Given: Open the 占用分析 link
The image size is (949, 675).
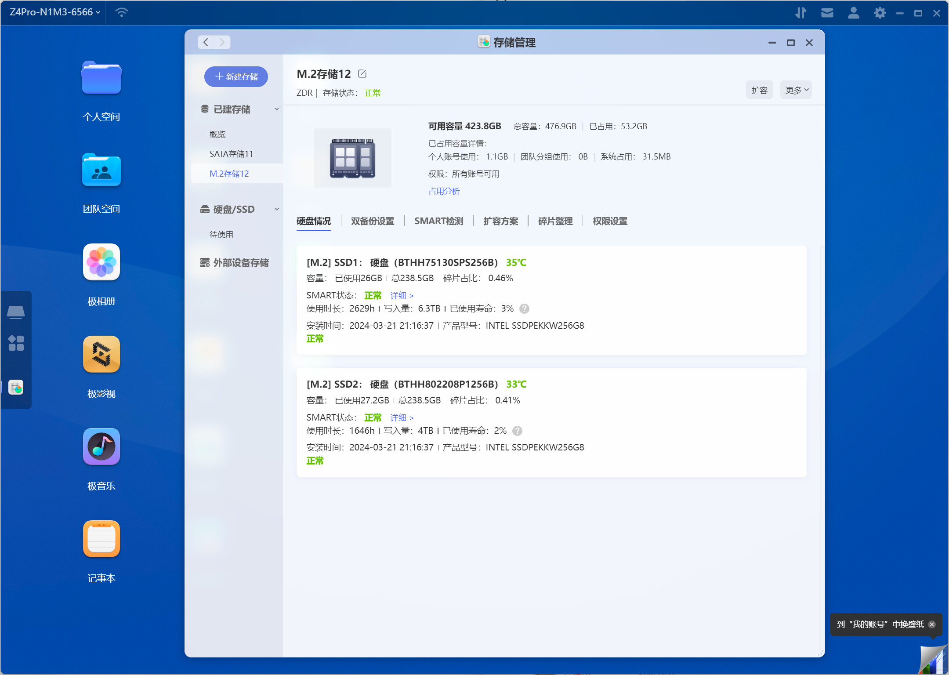Looking at the screenshot, I should click(444, 191).
